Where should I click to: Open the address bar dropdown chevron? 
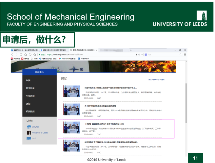pyautogui.click(x=142, y=55)
